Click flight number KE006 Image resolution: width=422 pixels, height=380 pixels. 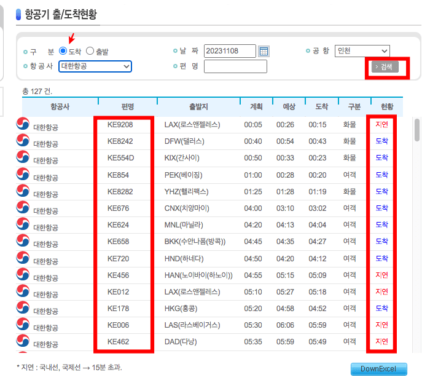(118, 325)
